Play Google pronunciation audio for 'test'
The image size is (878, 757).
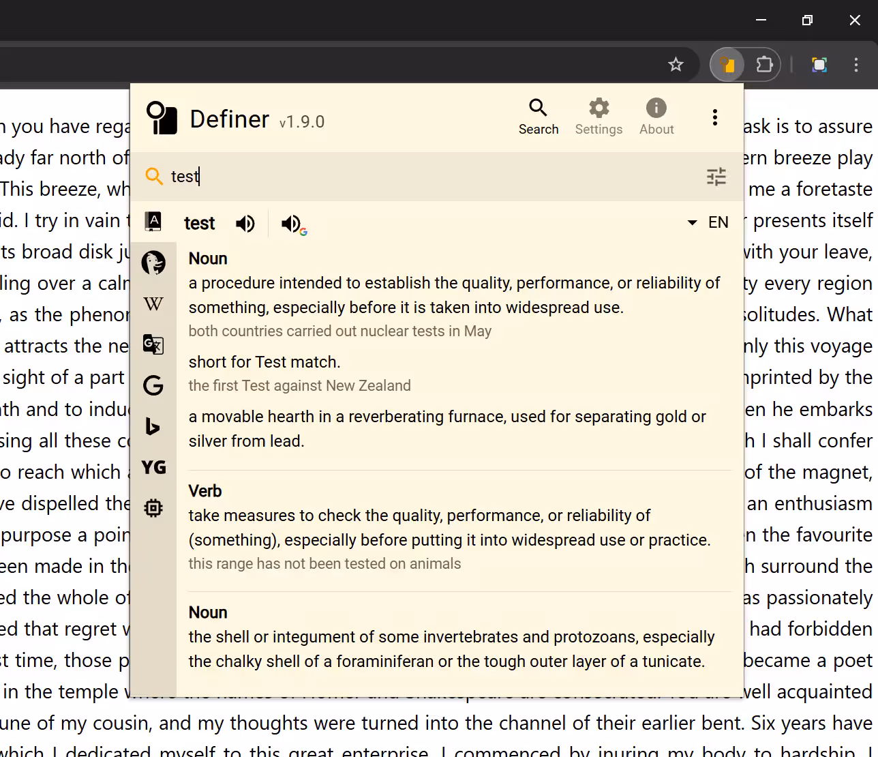point(294,224)
